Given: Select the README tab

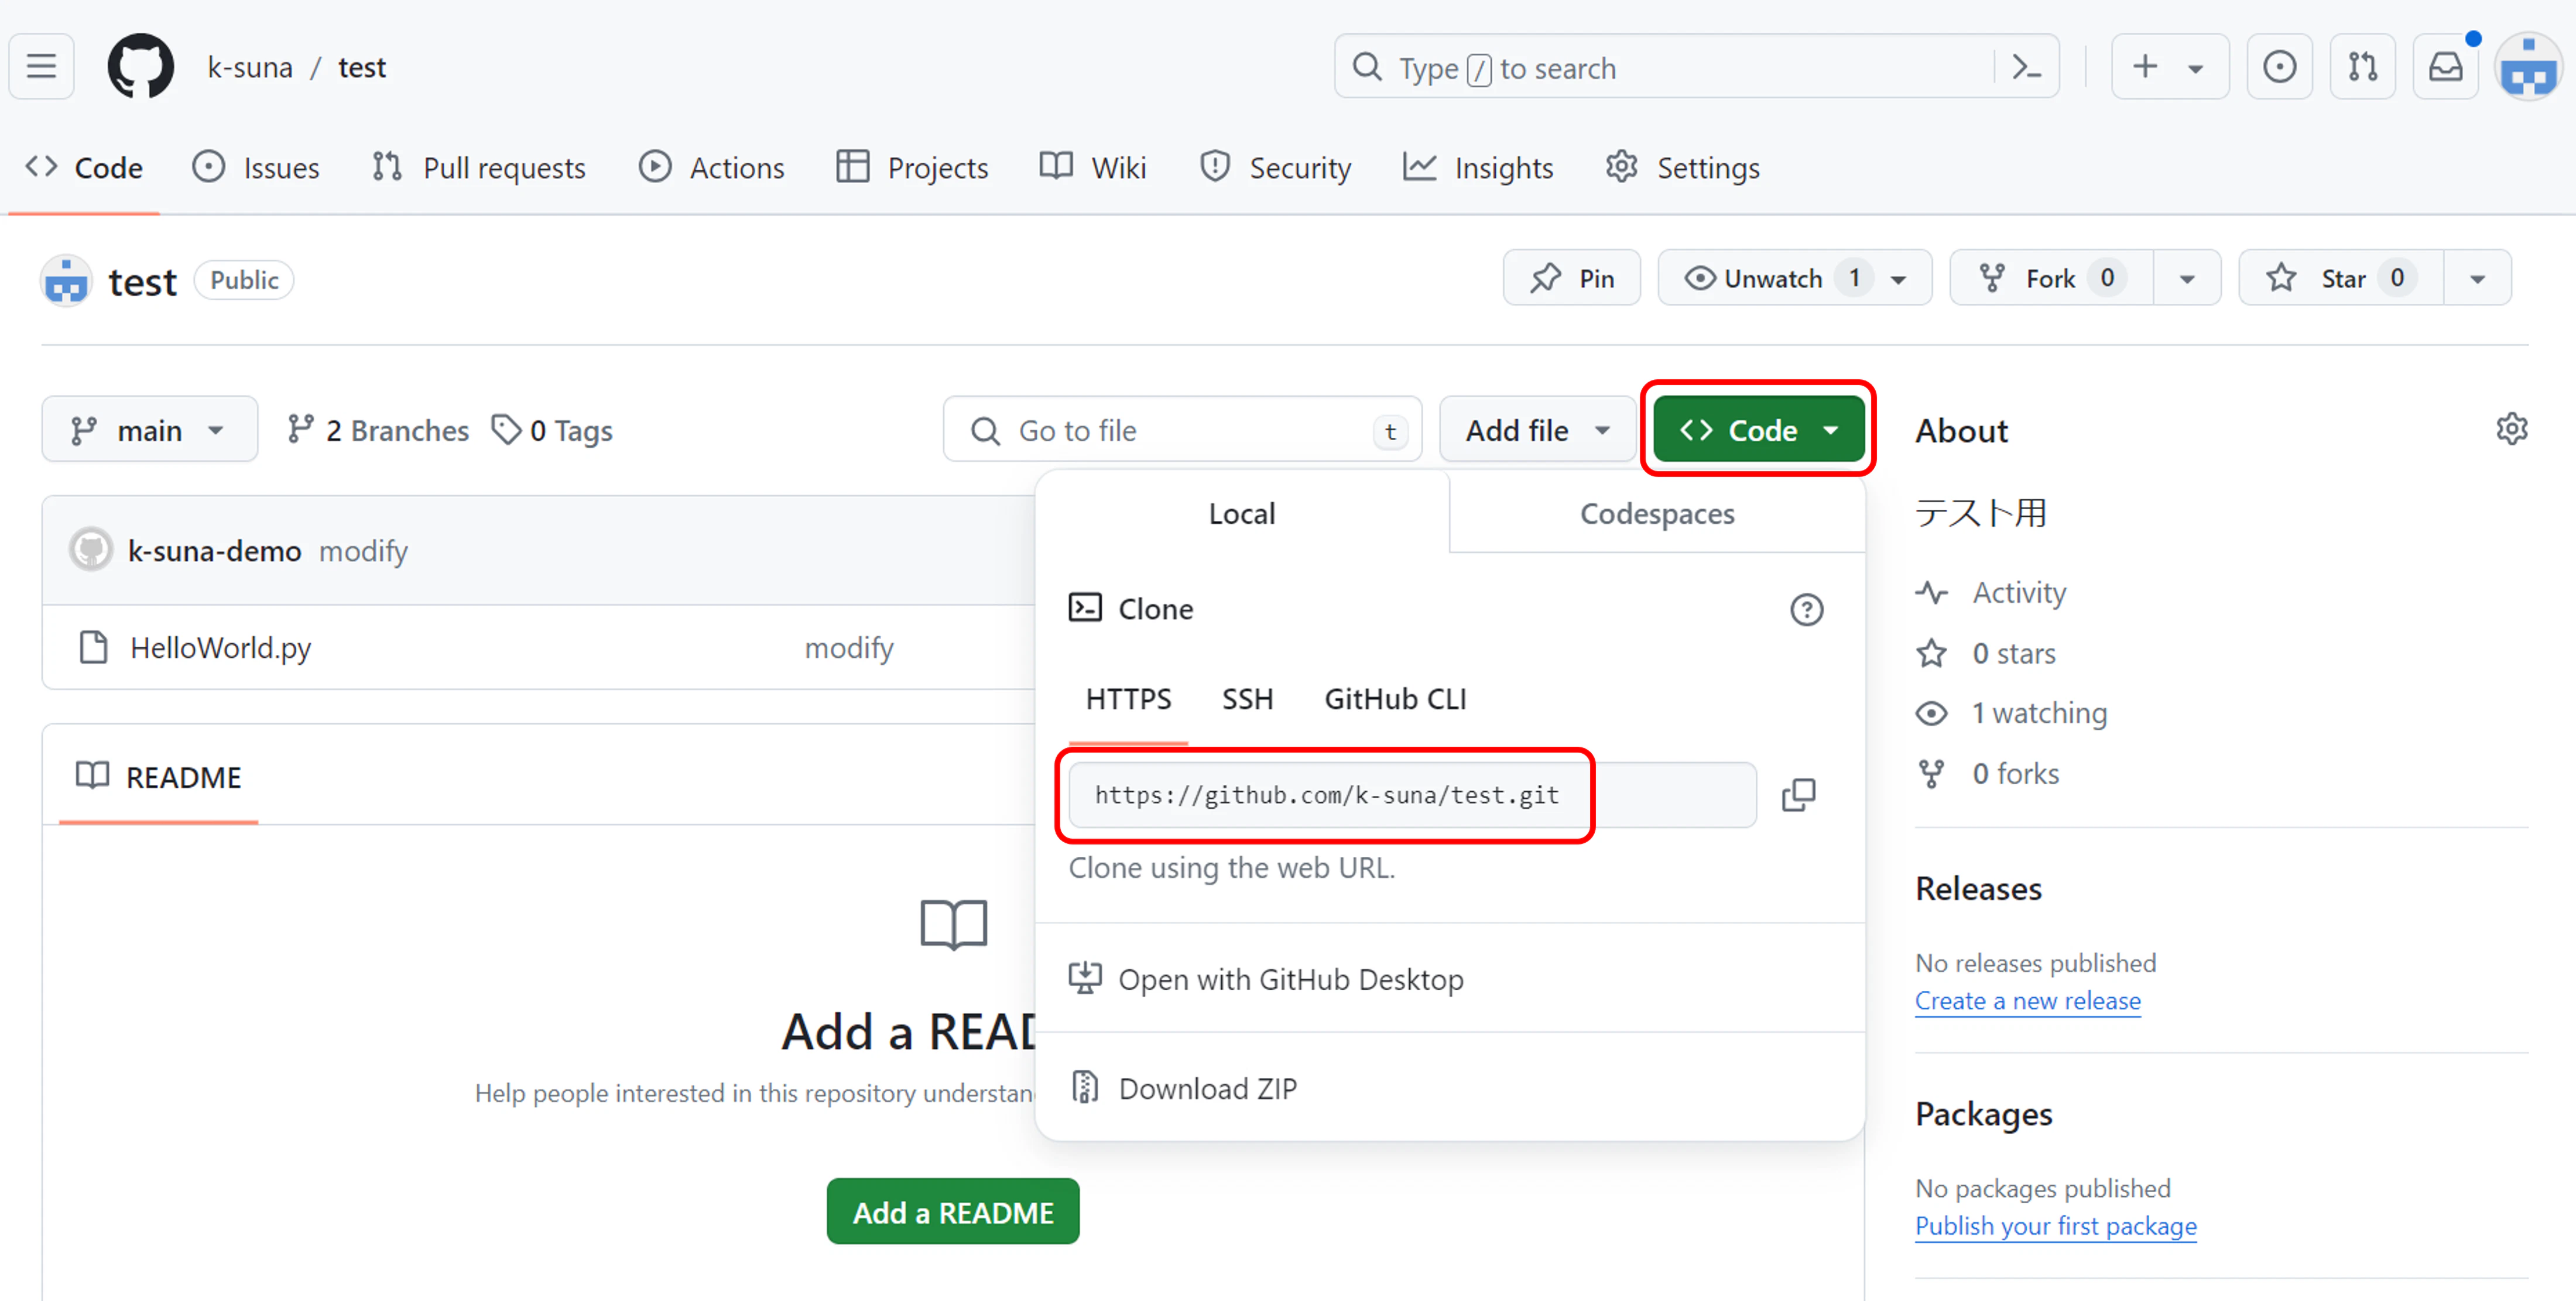Looking at the screenshot, I should pyautogui.click(x=159, y=777).
